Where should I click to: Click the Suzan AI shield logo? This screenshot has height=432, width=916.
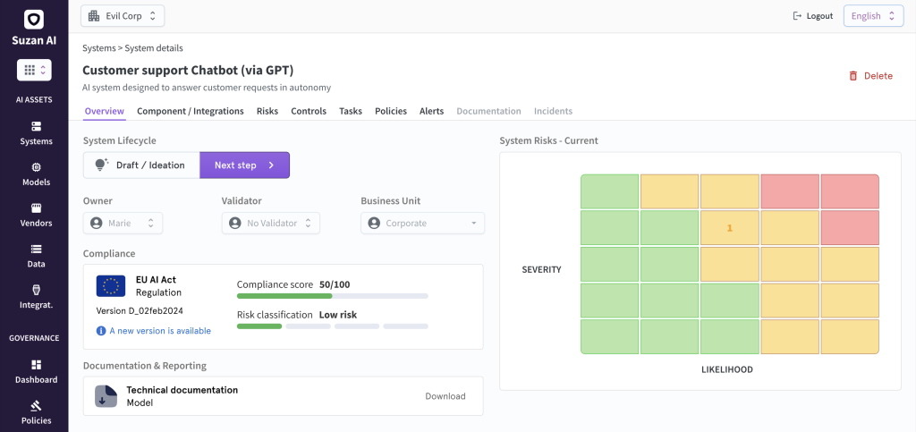[34, 19]
